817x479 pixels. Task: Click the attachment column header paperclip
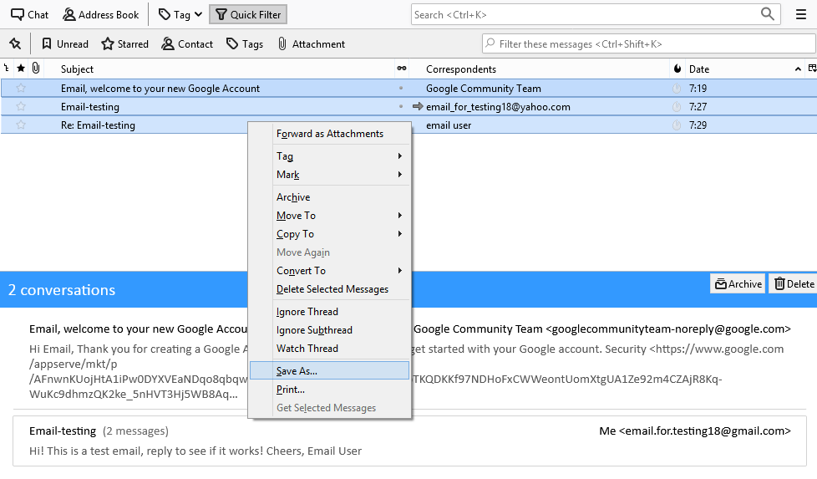pyautogui.click(x=36, y=69)
